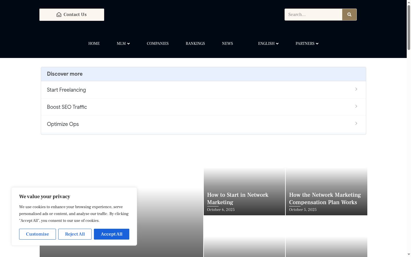411x257 pixels.
Task: Open the Boost SEO Traffic link
Action: 204,107
